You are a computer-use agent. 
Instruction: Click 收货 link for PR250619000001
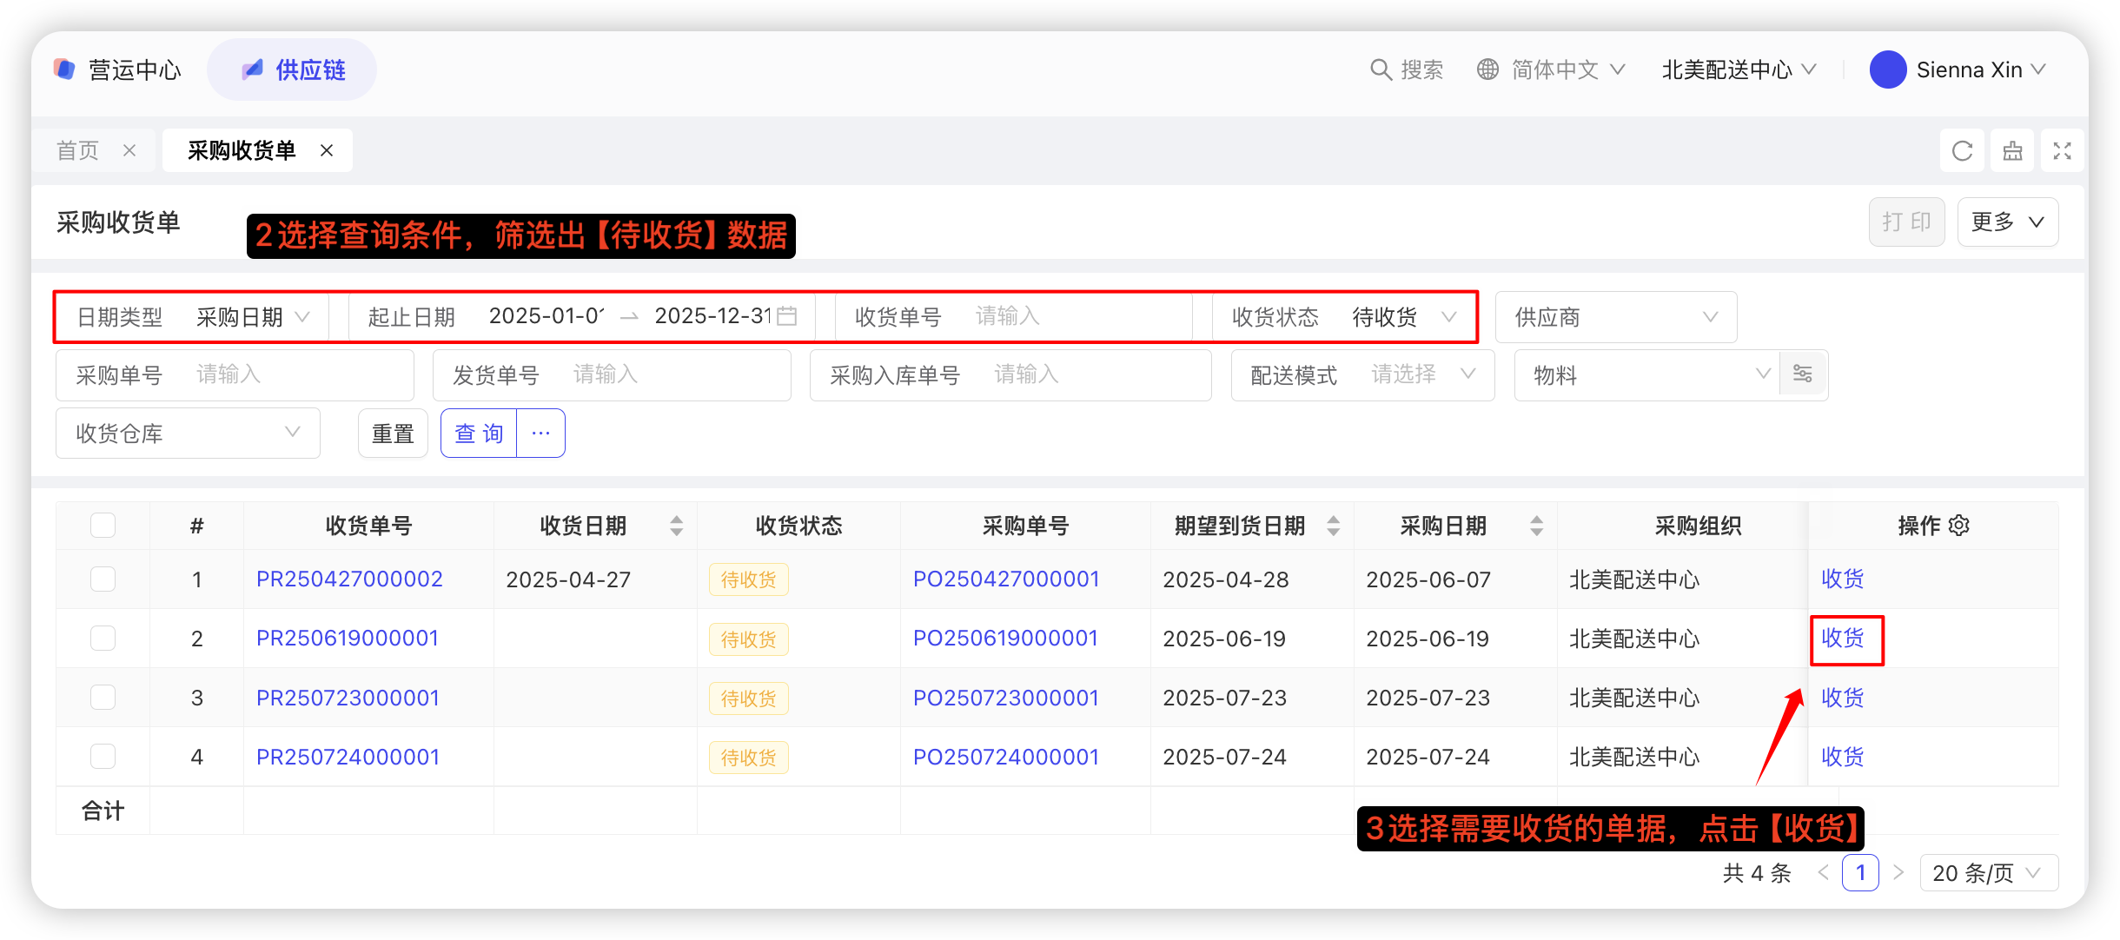tap(1843, 639)
